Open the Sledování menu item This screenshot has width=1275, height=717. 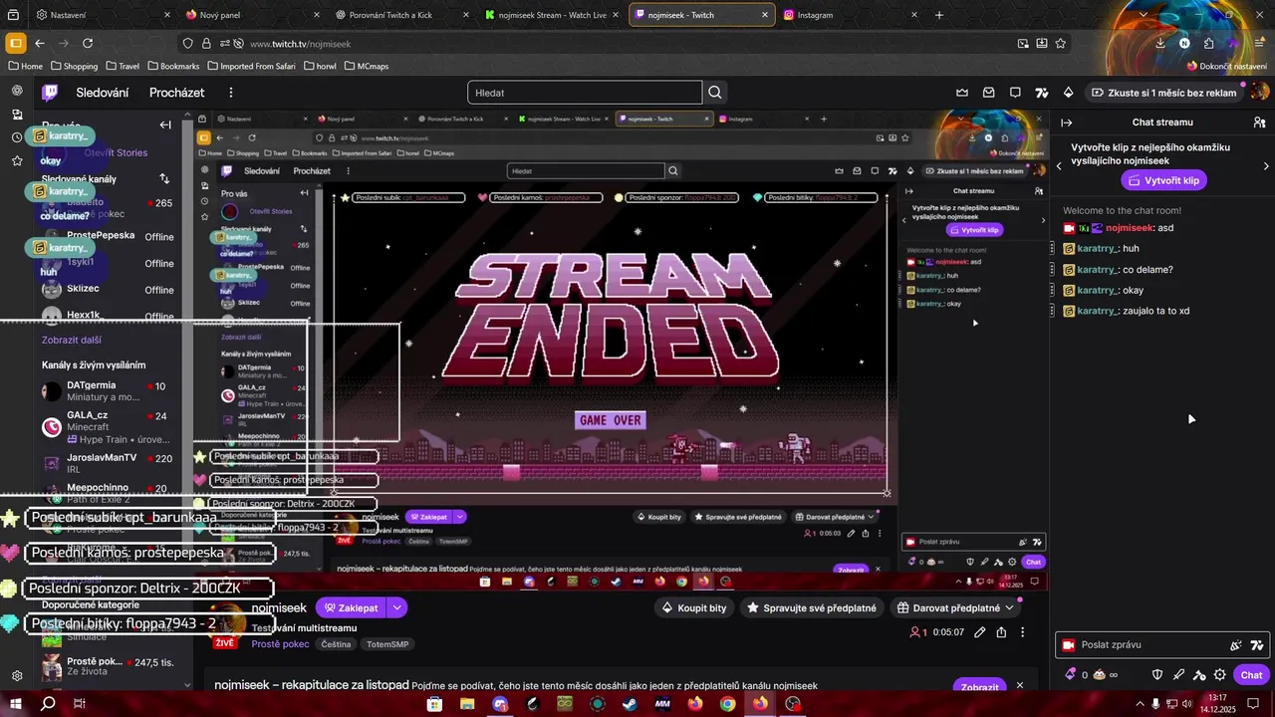coord(103,93)
